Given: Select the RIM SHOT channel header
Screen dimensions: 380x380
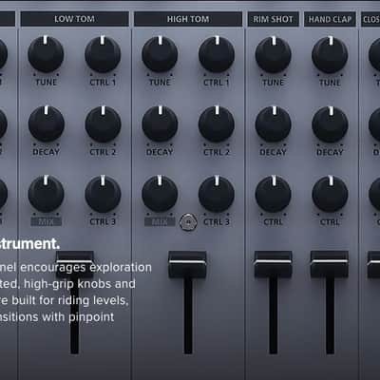Looking at the screenshot, I should click(x=273, y=19).
